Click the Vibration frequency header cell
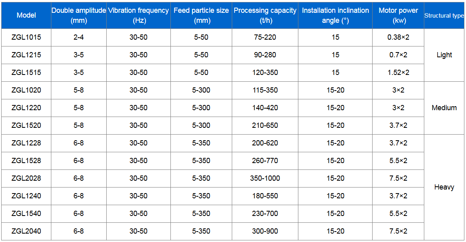466x242 pixels. click(138, 15)
